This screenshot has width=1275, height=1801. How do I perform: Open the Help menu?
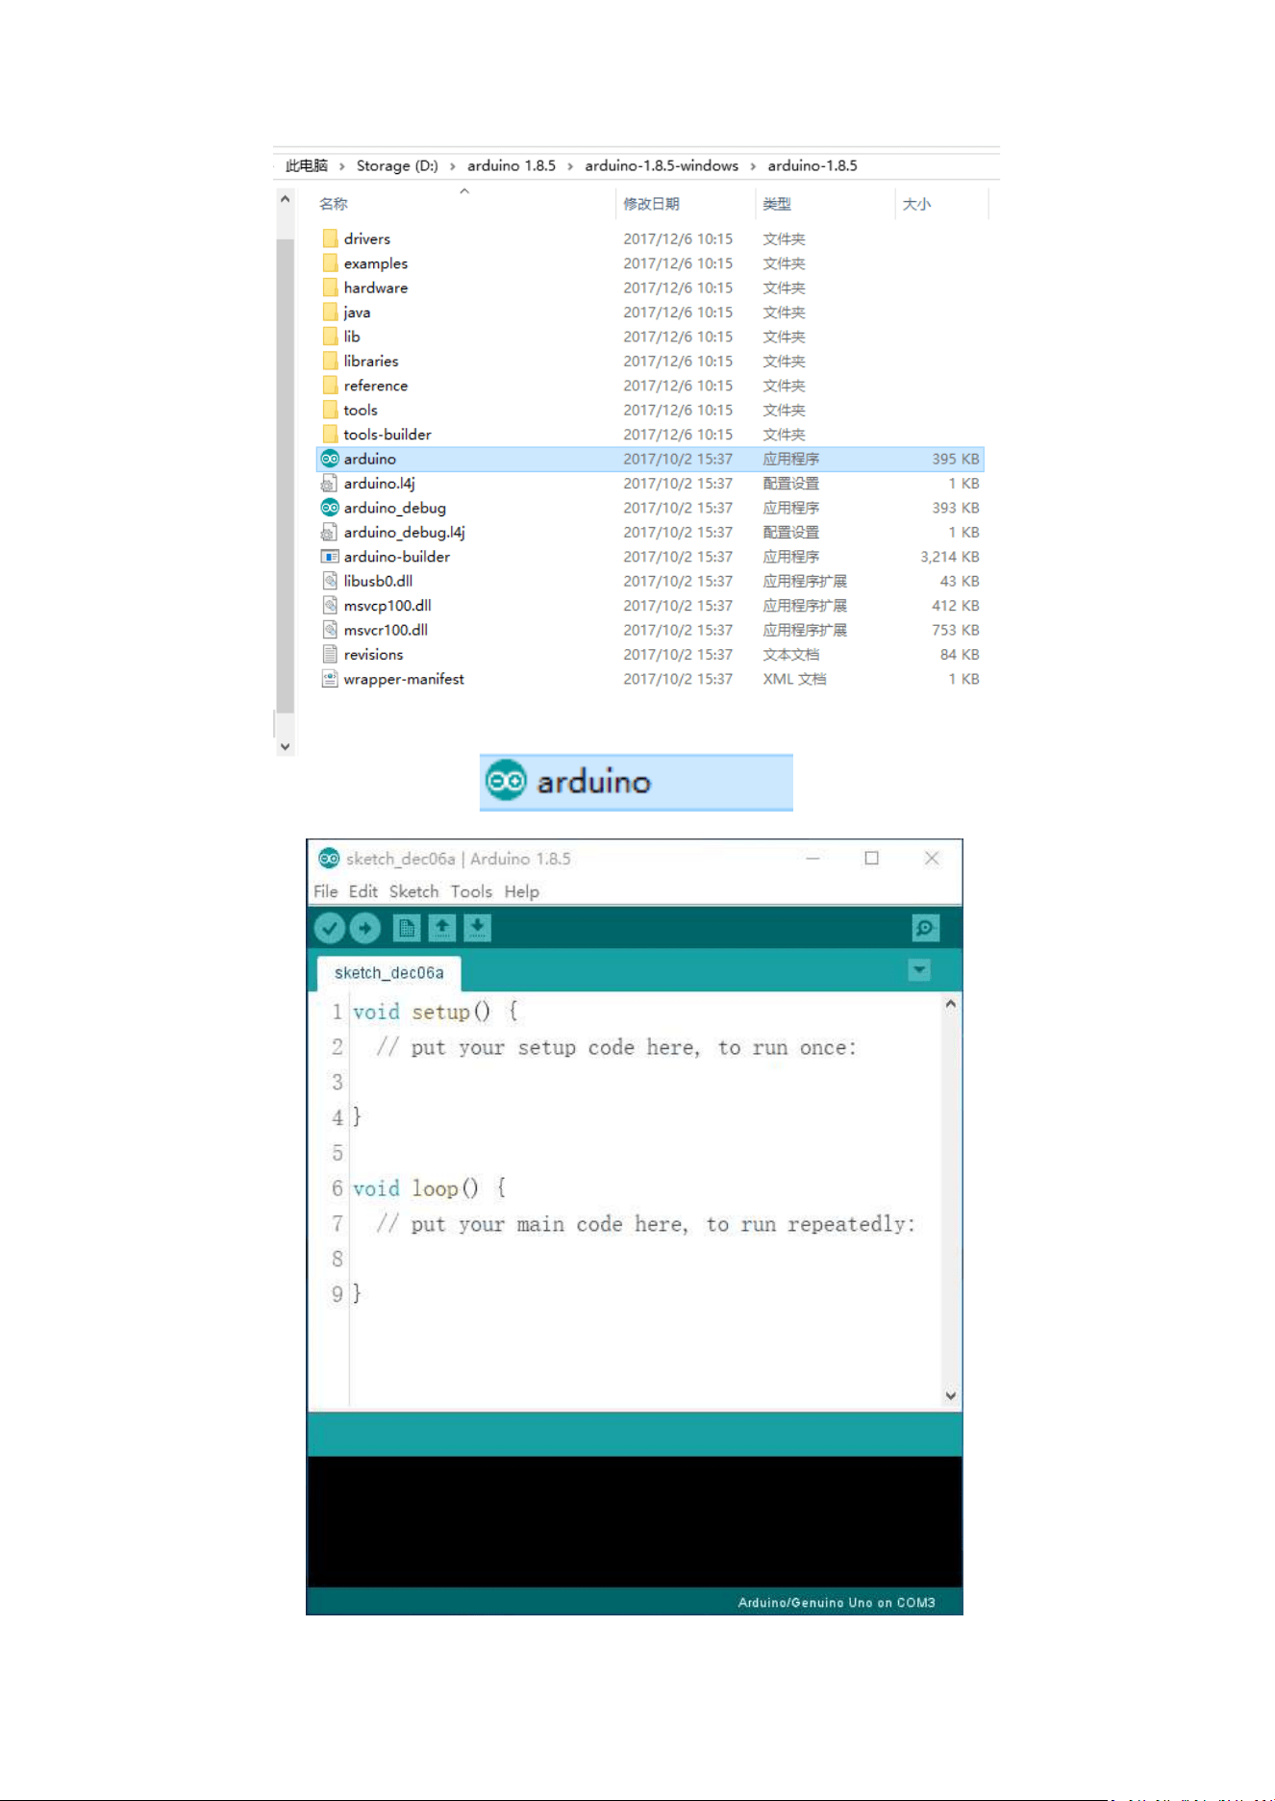pos(522,891)
